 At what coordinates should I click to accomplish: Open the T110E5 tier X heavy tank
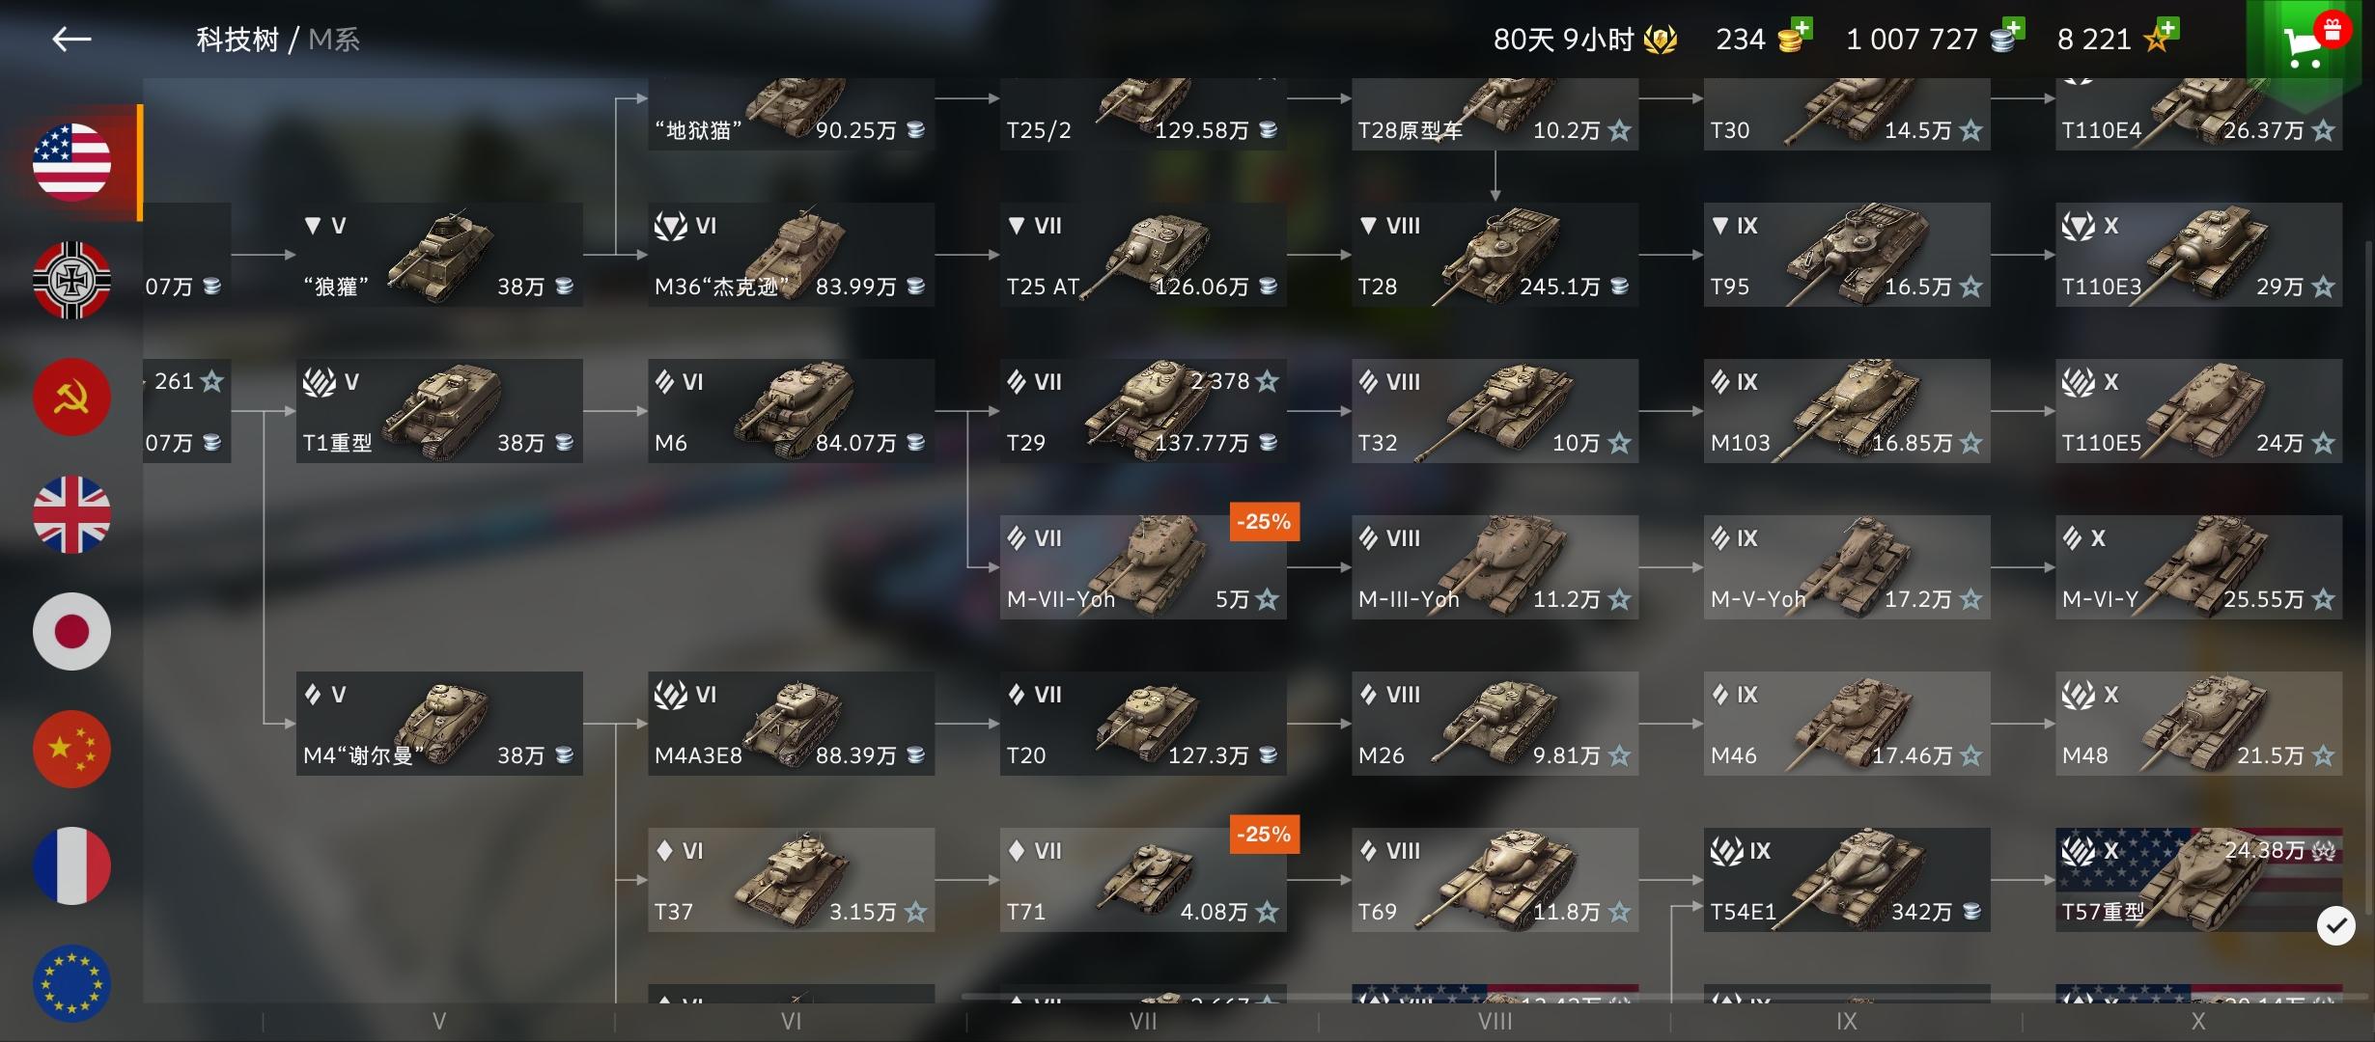click(2198, 411)
